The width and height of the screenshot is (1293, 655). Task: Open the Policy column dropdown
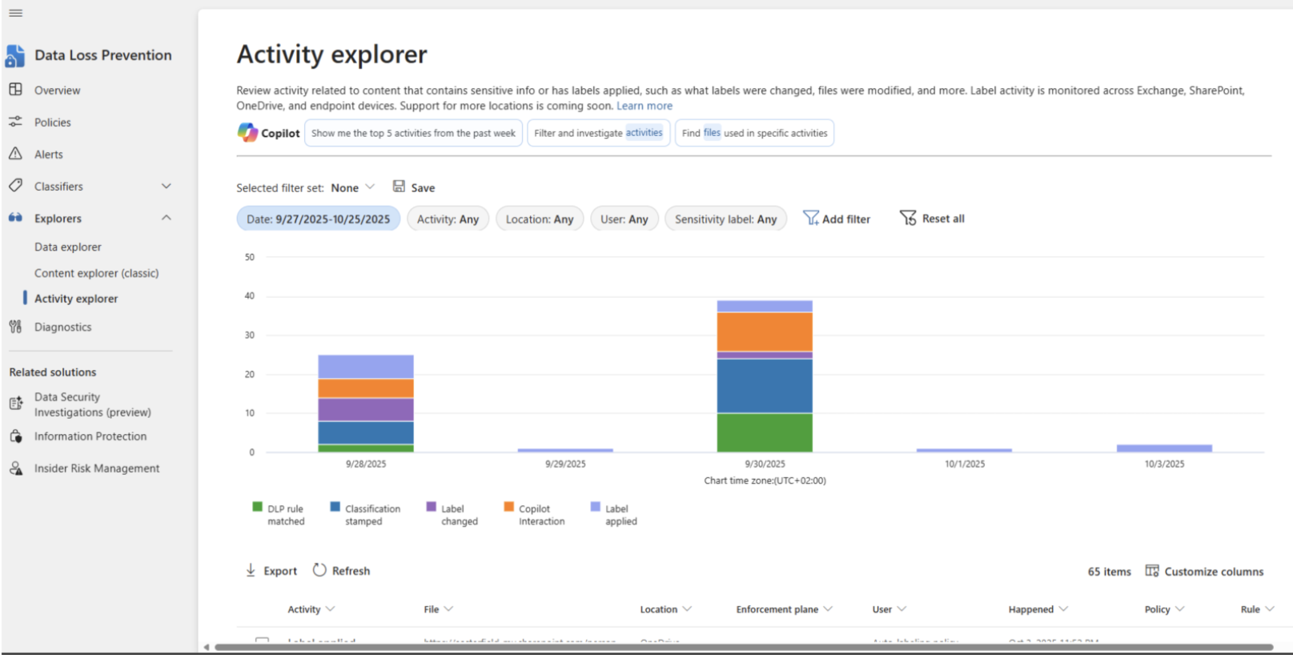tap(1180, 609)
